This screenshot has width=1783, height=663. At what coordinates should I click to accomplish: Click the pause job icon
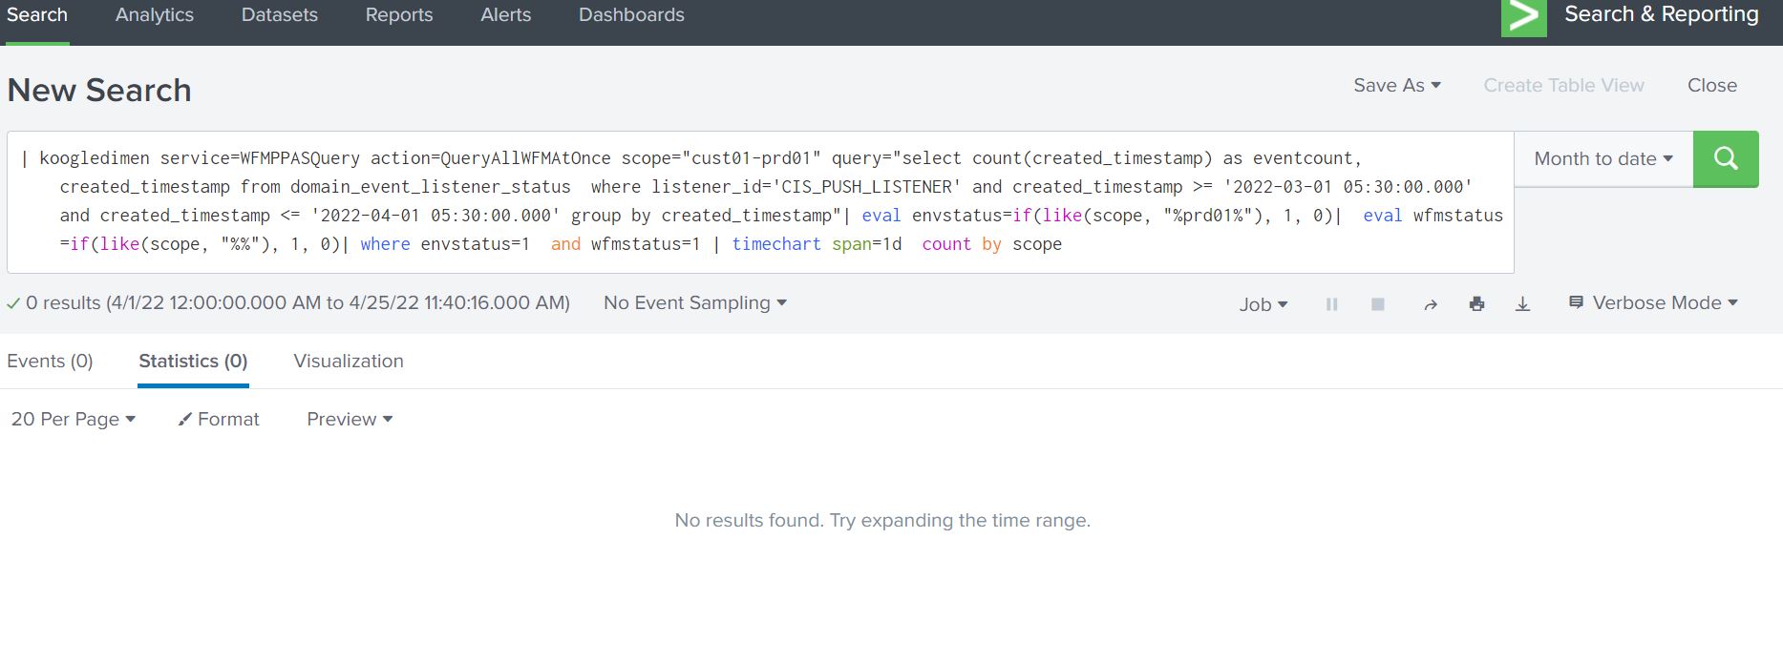click(x=1331, y=304)
